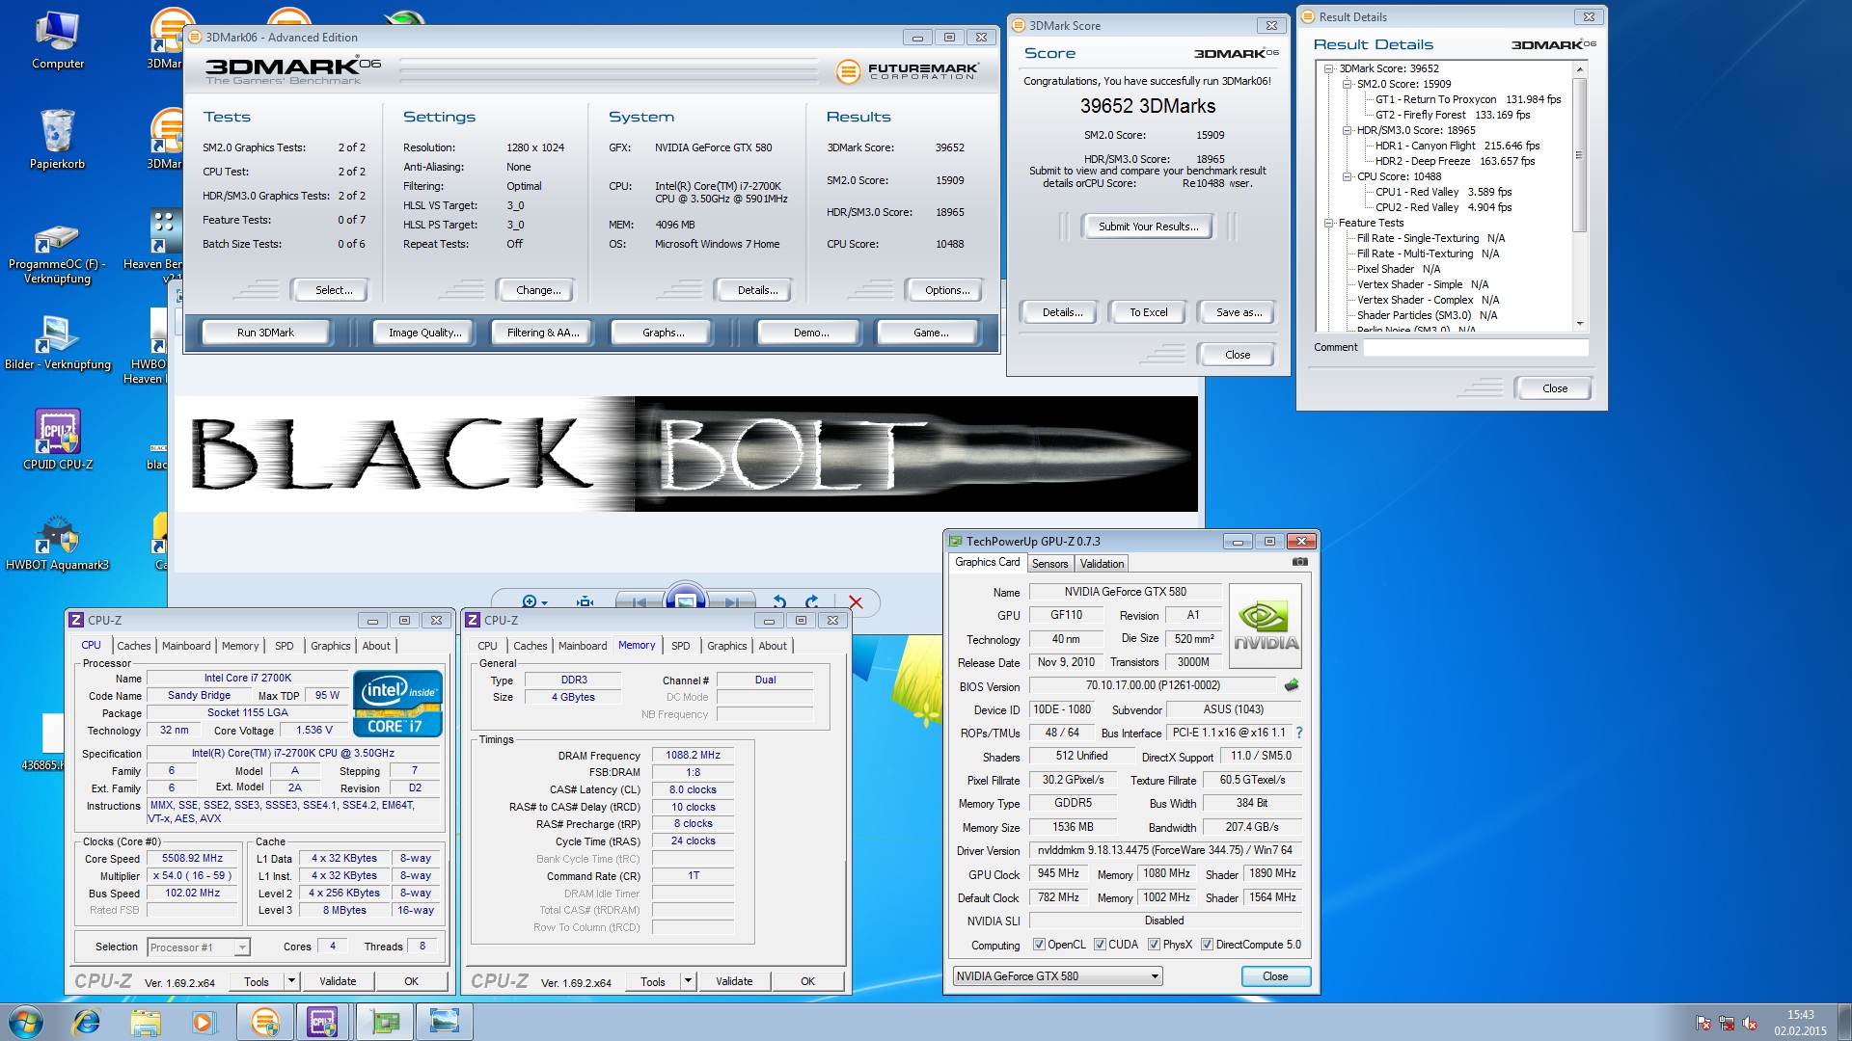The height and width of the screenshot is (1041, 1852).
Task: Collapse 3DMark Score tree node
Action: click(x=1329, y=68)
